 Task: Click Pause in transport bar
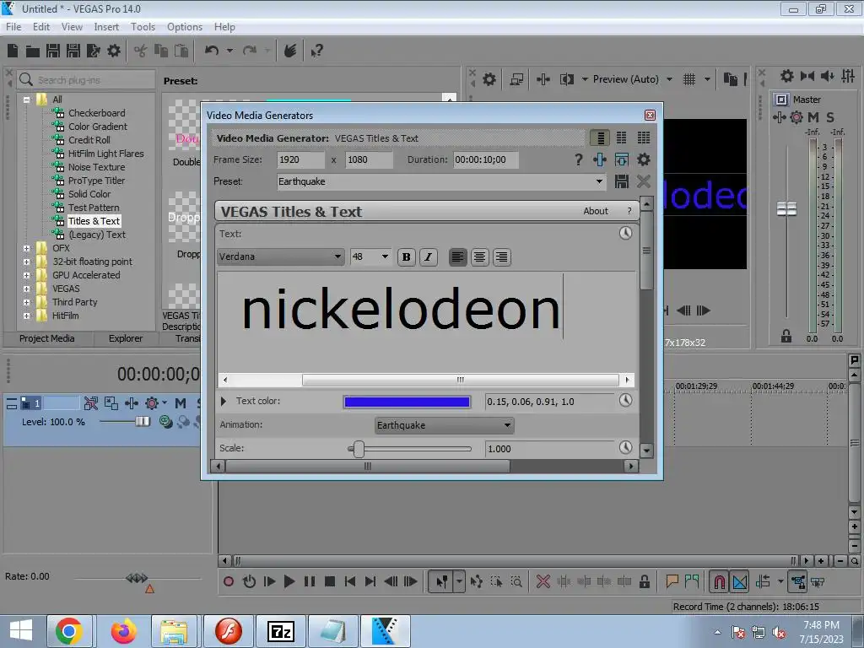click(x=310, y=581)
